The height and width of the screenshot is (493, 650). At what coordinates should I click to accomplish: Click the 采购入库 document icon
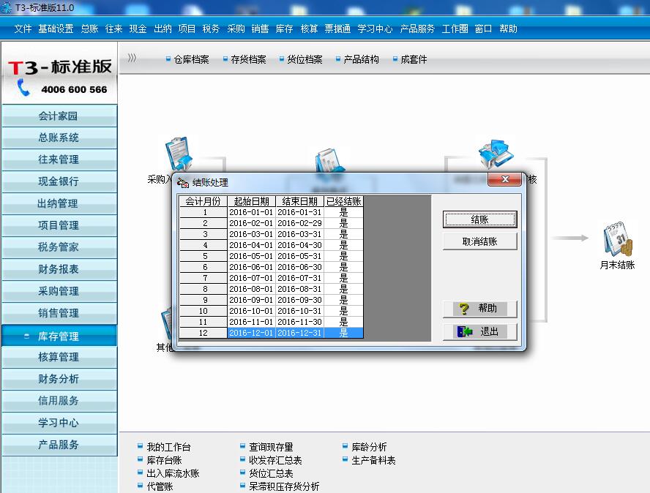[x=178, y=154]
